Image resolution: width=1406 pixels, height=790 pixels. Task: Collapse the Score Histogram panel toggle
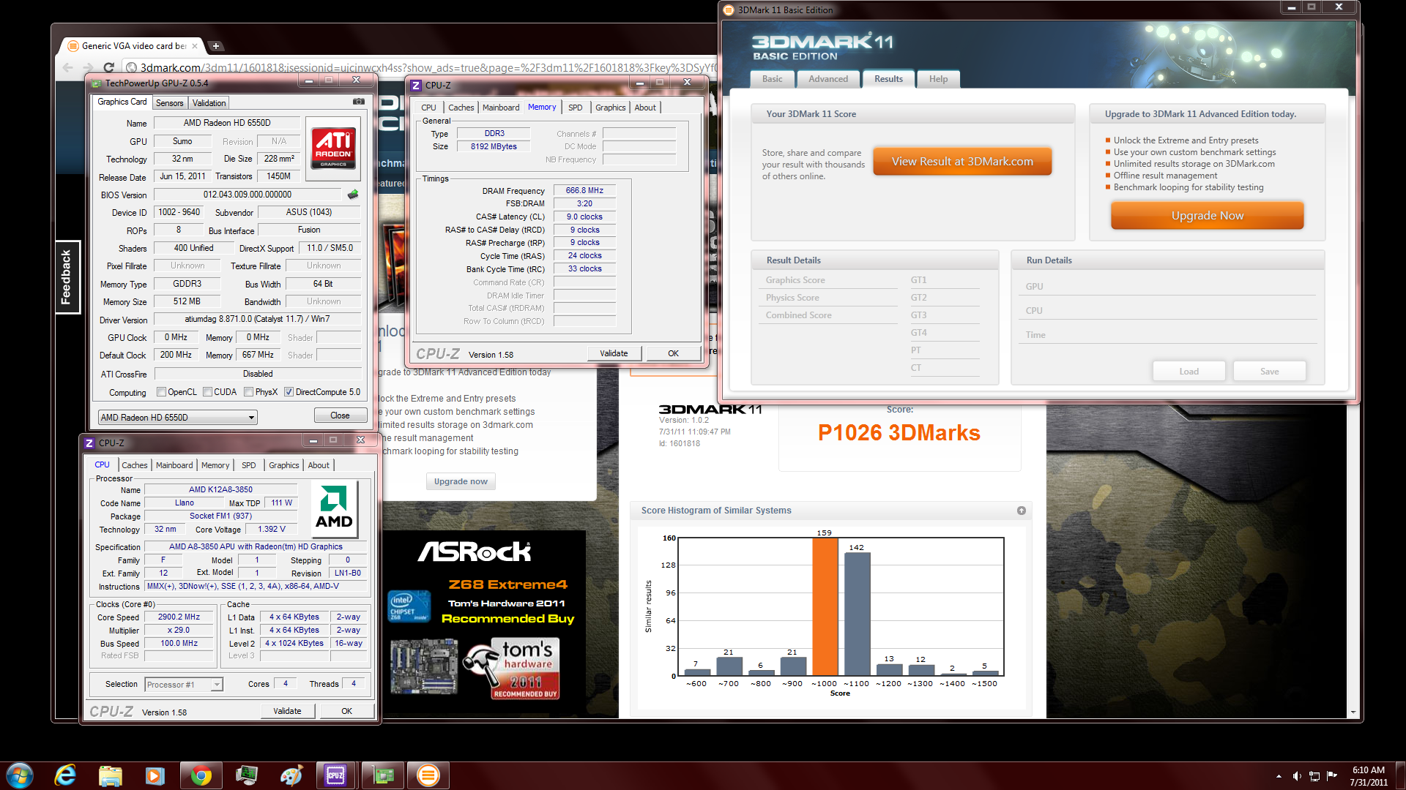click(x=1022, y=511)
